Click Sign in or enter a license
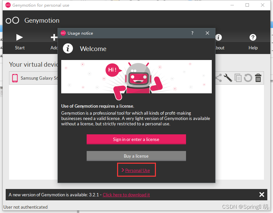Screen dimensions: 273x213 [136, 139]
